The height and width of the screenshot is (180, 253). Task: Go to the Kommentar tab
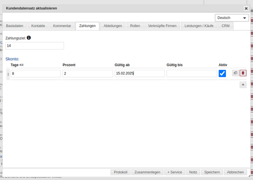[62, 26]
